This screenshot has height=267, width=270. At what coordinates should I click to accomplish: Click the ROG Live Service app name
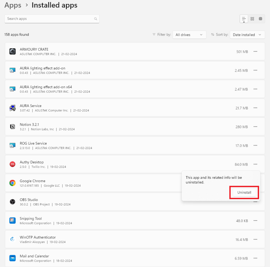(x=33, y=143)
